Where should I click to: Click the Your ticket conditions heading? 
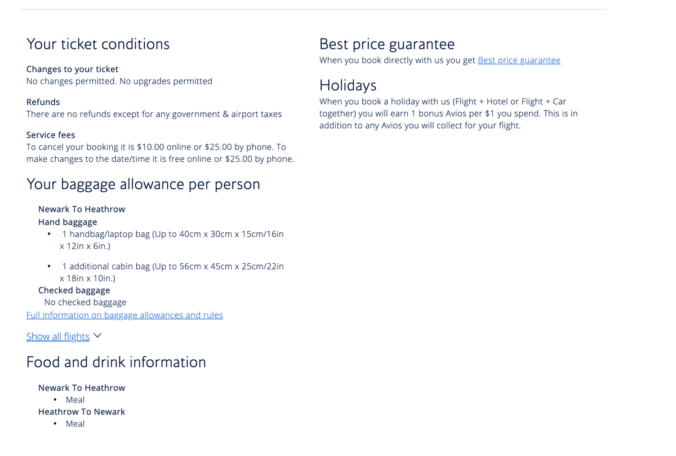click(98, 44)
